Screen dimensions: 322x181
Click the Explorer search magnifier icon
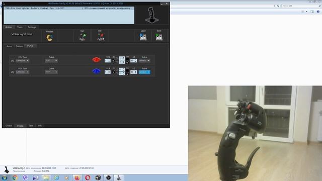tap(320, 6)
